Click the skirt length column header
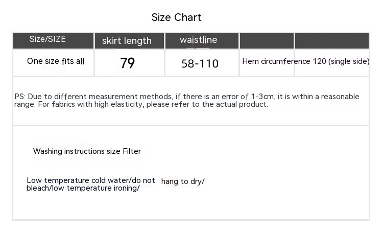Viewport: 383px width, 231px height. pyautogui.click(x=127, y=41)
